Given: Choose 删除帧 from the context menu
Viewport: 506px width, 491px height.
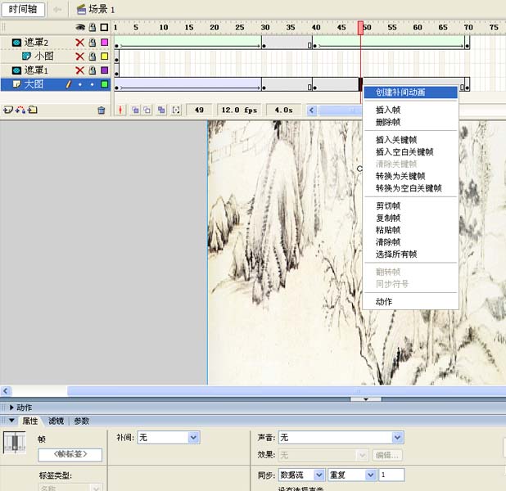Looking at the screenshot, I should (410, 122).
